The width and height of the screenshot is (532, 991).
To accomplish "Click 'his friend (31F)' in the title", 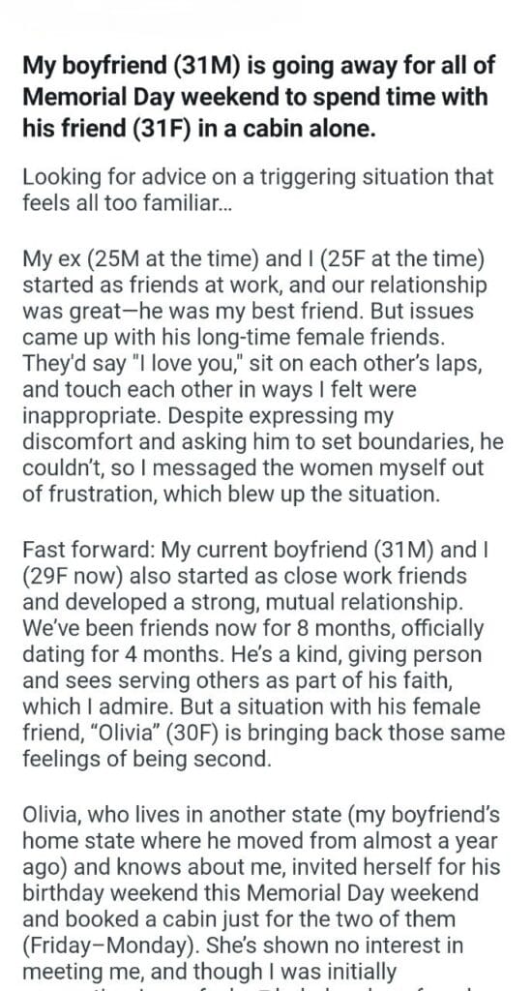I will (106, 129).
